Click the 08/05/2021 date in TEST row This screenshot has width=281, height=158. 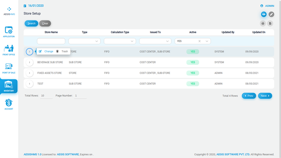(x=252, y=84)
